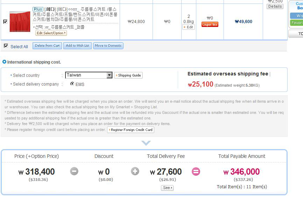Viewport: 303px width, 197px height.
Task: Click the Details button under ₩2,500
Action: (x=275, y=6)
